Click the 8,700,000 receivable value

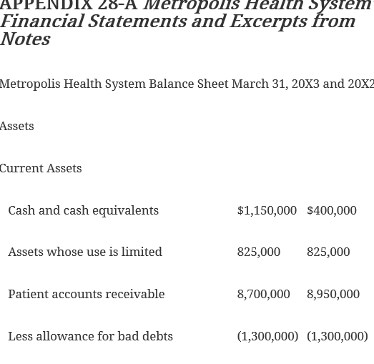(x=264, y=295)
